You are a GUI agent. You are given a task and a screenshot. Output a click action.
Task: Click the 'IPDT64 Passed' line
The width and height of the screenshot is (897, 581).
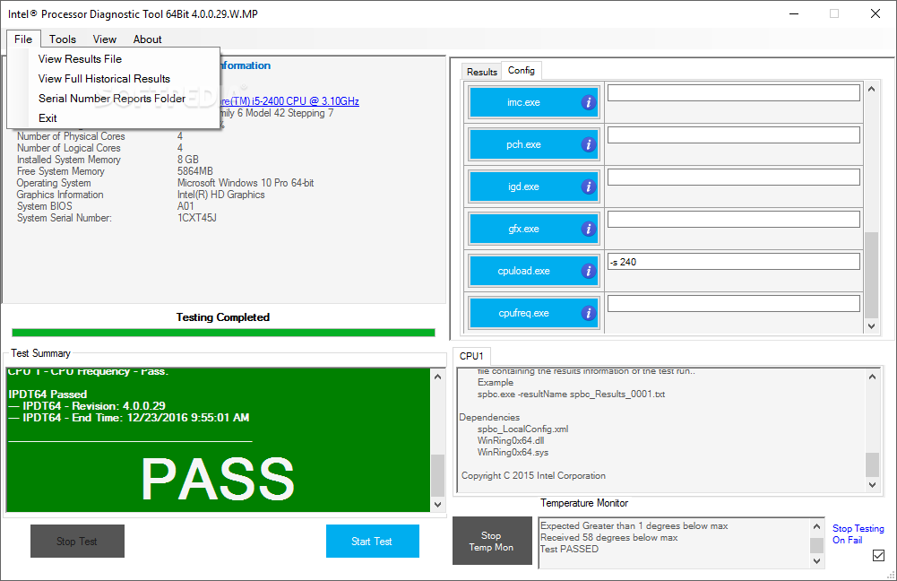48,395
